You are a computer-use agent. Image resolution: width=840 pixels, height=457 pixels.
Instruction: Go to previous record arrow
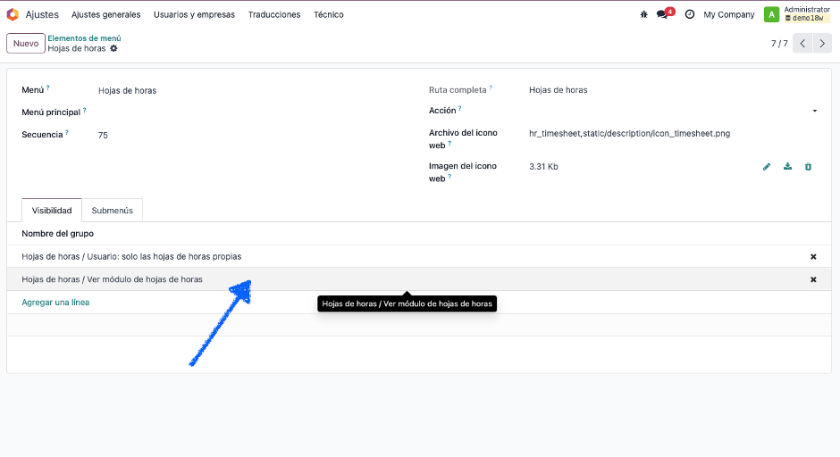(x=802, y=44)
